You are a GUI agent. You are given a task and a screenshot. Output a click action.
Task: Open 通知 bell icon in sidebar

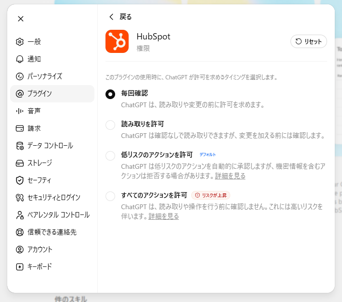point(20,59)
